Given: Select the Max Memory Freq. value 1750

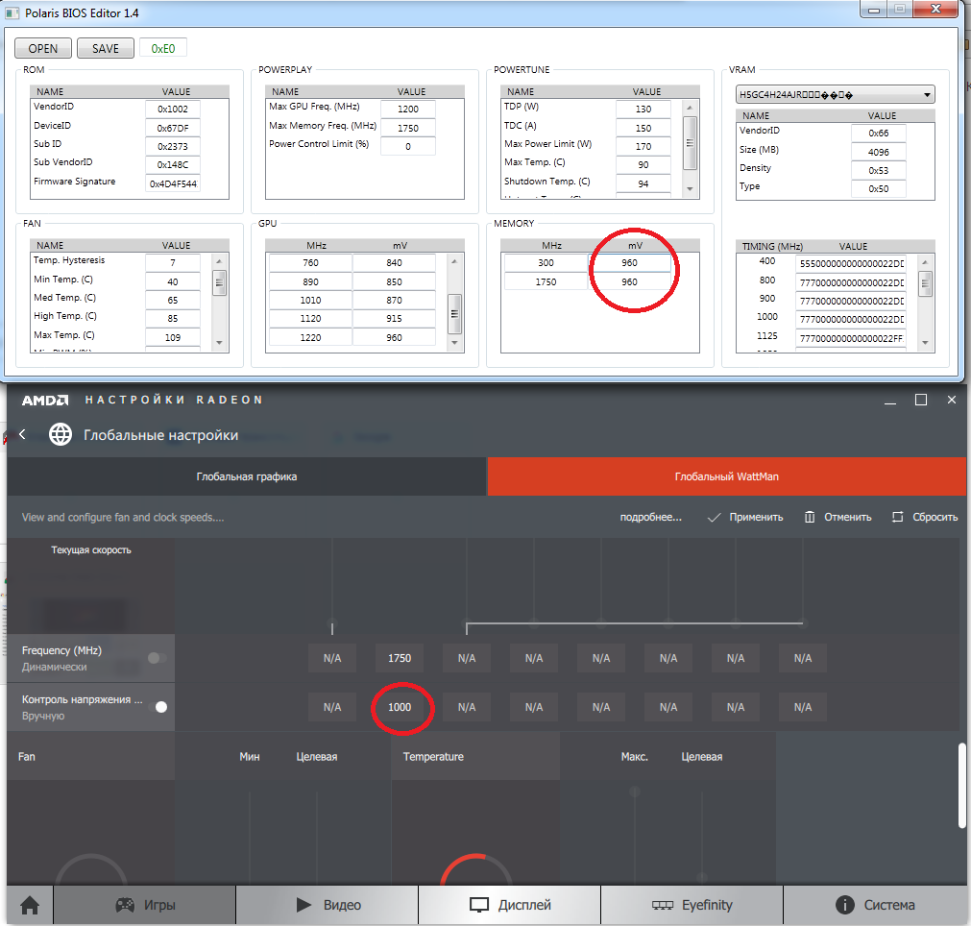Looking at the screenshot, I should pos(407,128).
